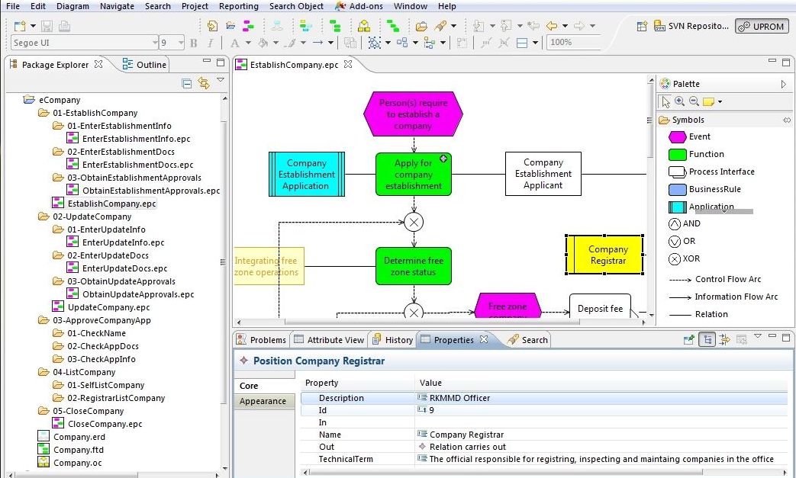Toggle Show Categories in Properties view
Screen dimensions: 796x478
(707, 340)
